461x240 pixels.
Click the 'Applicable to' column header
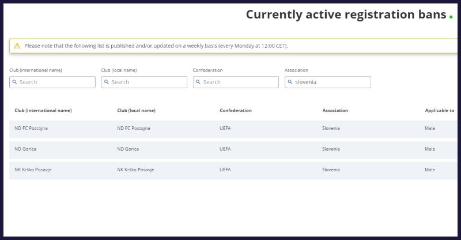439,110
